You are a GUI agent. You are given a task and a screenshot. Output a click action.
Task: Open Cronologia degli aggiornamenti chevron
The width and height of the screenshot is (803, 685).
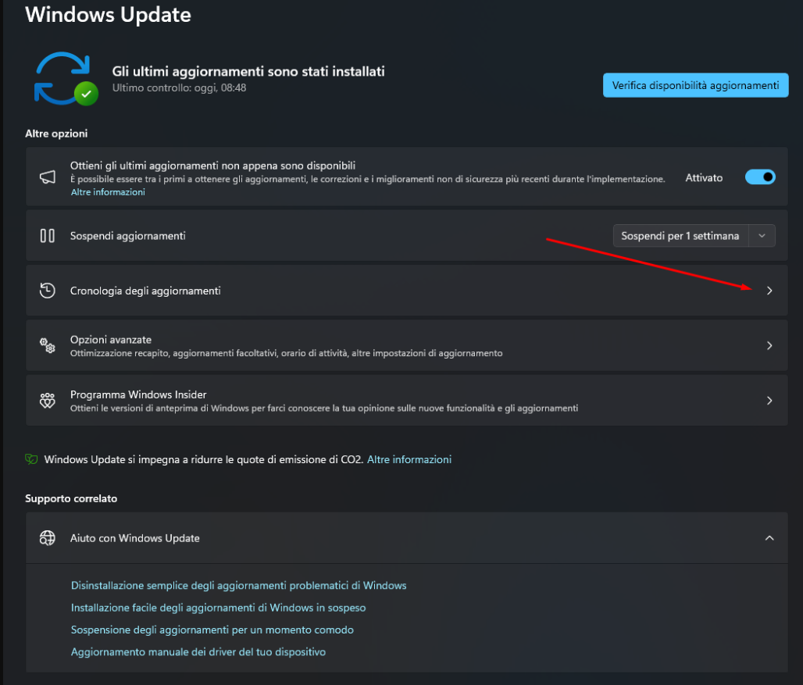pyautogui.click(x=769, y=291)
